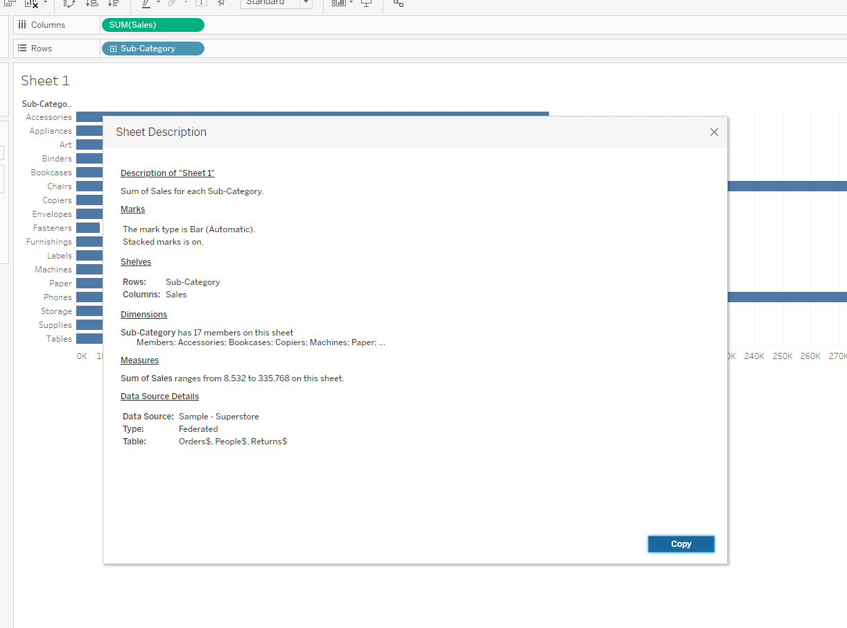Select the Labels row label
The width and height of the screenshot is (847, 628).
tap(60, 256)
